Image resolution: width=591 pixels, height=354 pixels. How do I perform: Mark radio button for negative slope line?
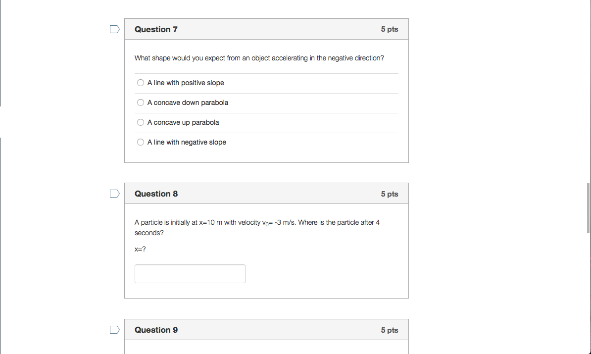(x=141, y=142)
